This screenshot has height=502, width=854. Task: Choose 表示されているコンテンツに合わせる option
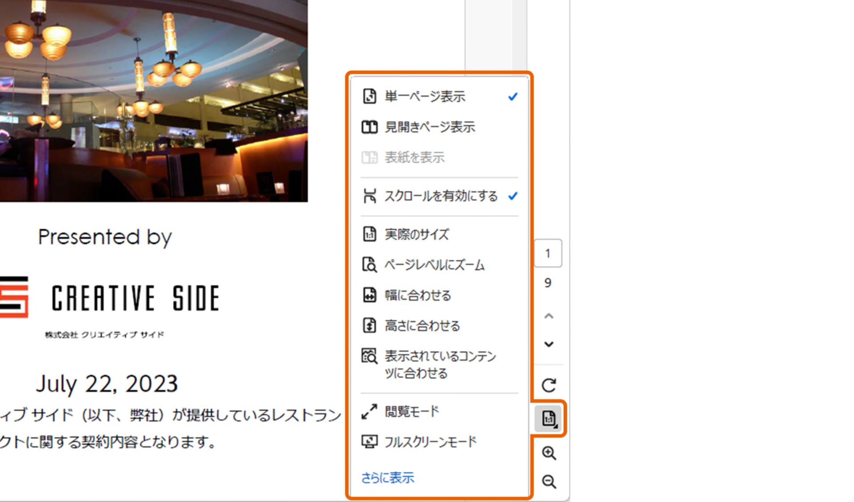coord(439,364)
